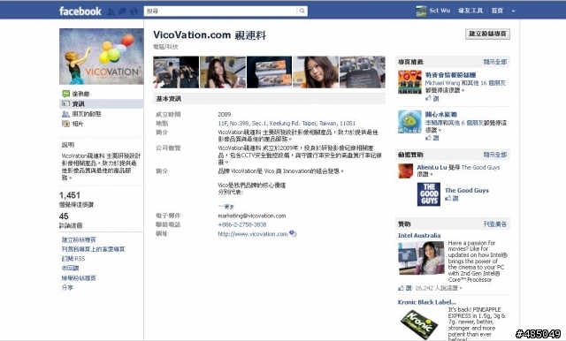566x341 pixels.
Task: Click the search magnifier button
Action: [x=302, y=11]
